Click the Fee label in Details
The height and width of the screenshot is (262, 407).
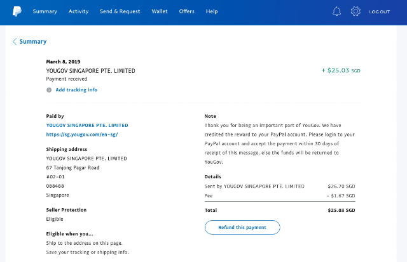click(209, 196)
